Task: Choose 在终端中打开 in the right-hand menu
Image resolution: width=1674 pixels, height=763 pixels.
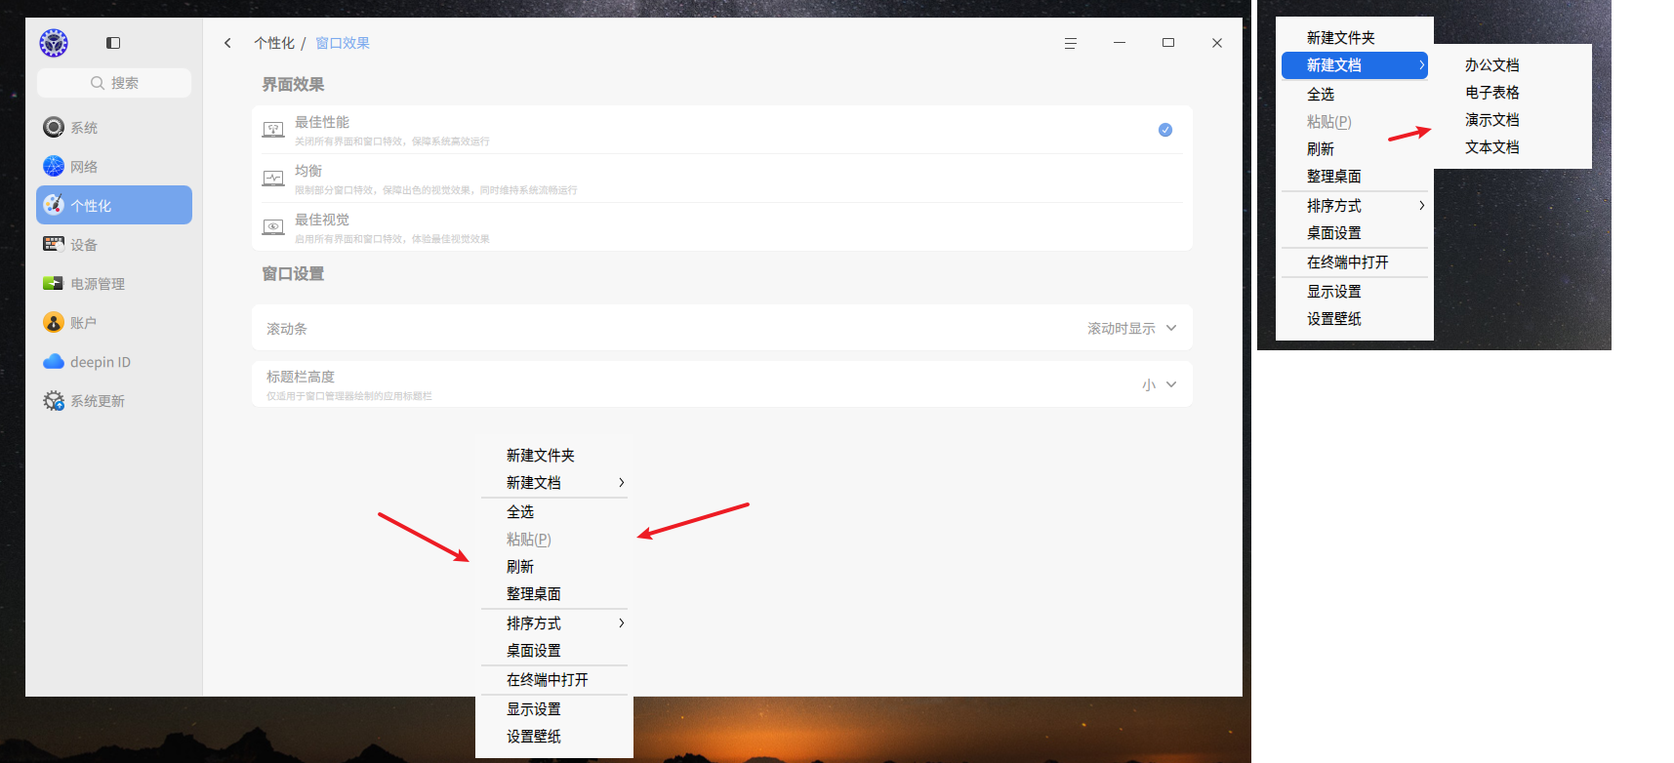Action: 1355,262
